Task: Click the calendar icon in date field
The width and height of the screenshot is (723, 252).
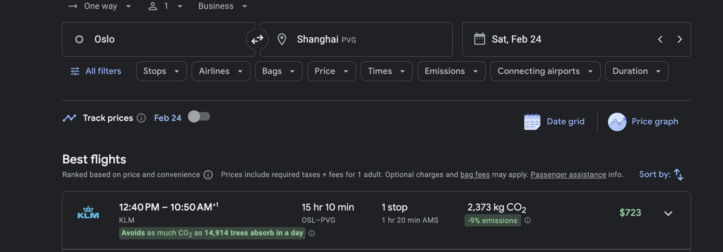Action: point(479,39)
